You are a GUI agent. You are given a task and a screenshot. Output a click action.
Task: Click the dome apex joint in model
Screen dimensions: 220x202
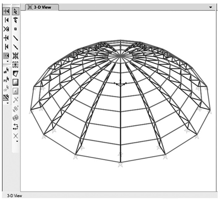120,56
